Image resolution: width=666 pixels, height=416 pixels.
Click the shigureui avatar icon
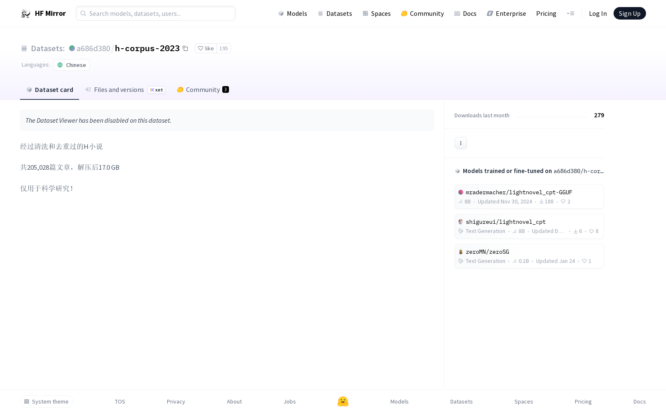(x=461, y=222)
